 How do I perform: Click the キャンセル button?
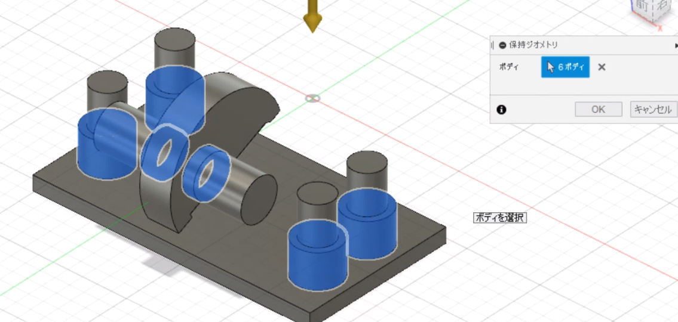[x=654, y=109]
